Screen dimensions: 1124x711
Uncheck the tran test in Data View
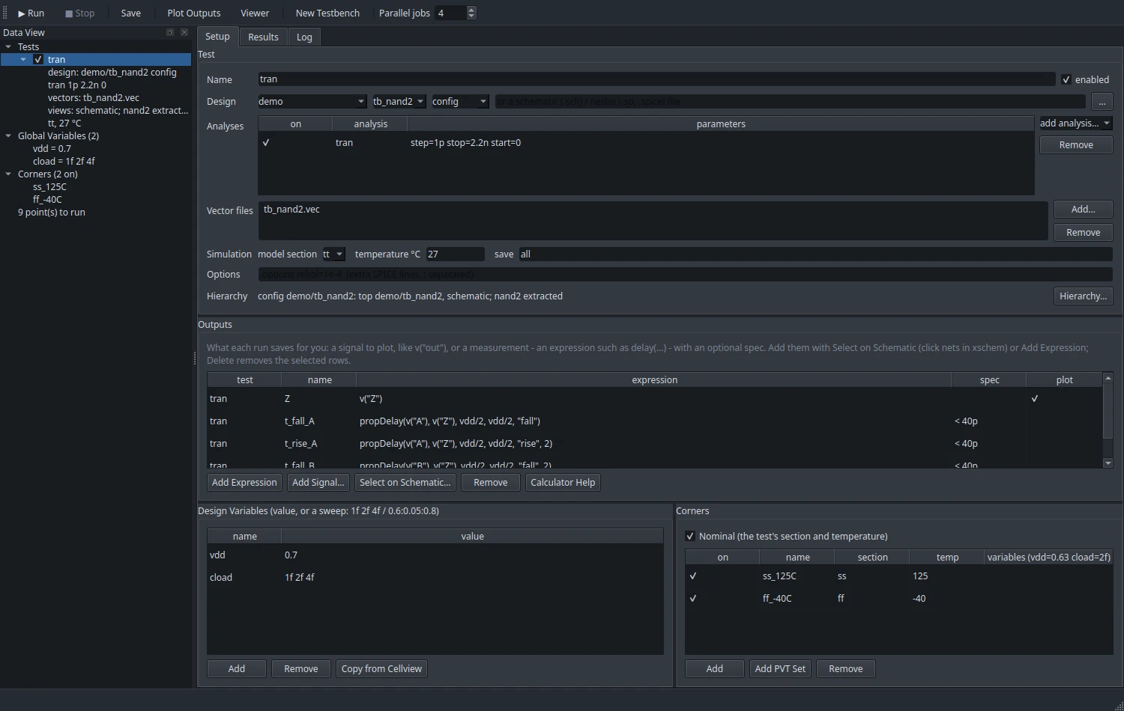[x=38, y=60]
